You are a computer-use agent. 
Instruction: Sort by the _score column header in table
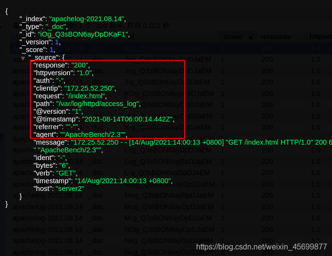pyautogui.click(x=237, y=37)
